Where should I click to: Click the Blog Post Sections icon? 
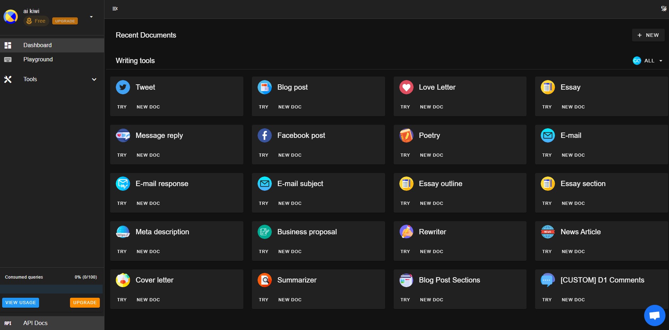tap(406, 280)
